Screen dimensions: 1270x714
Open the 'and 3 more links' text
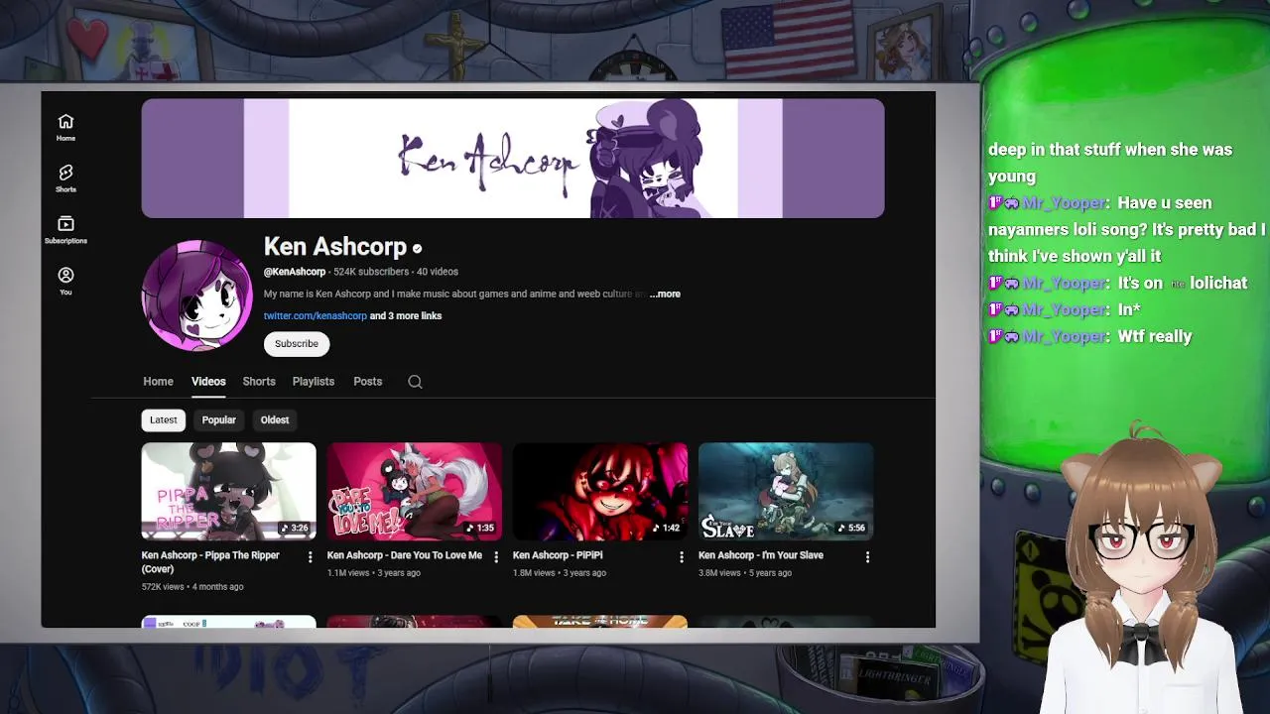pyautogui.click(x=406, y=315)
